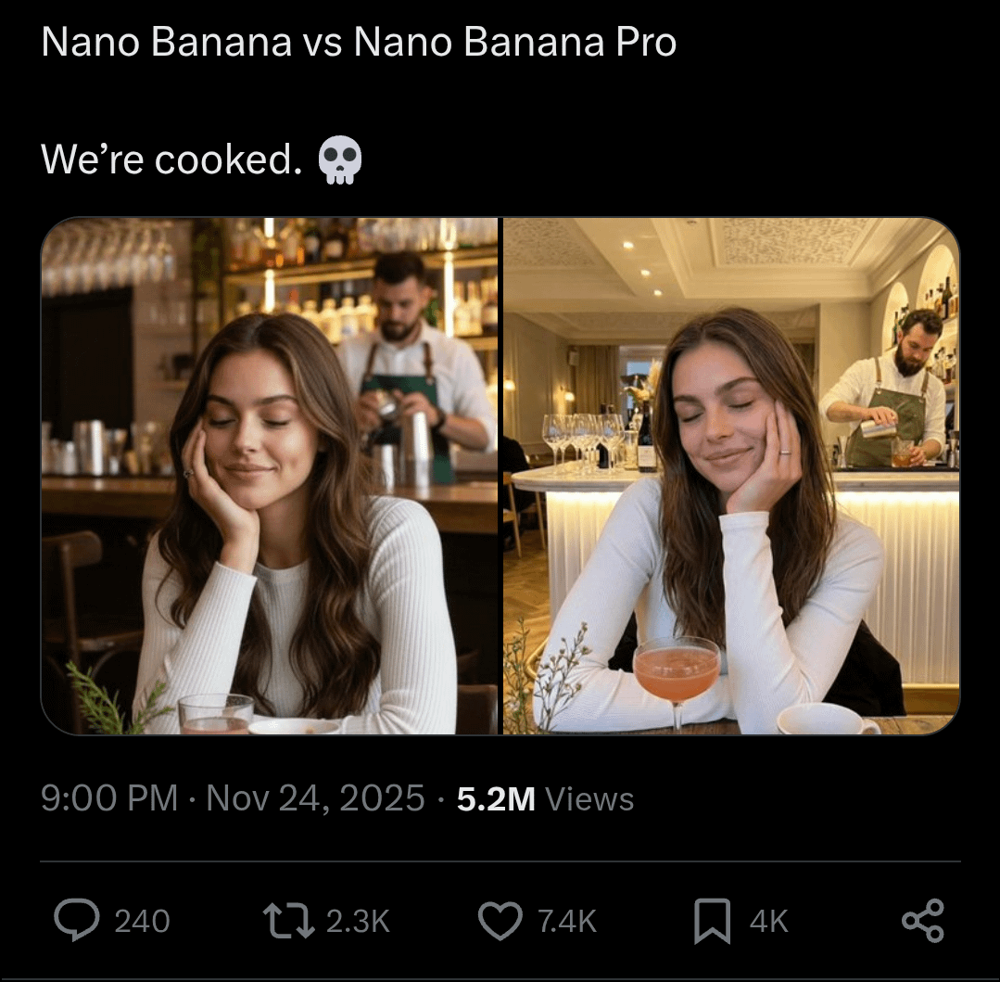Click the 9:00 PM timestamp
The image size is (1000, 982).
coord(109,798)
